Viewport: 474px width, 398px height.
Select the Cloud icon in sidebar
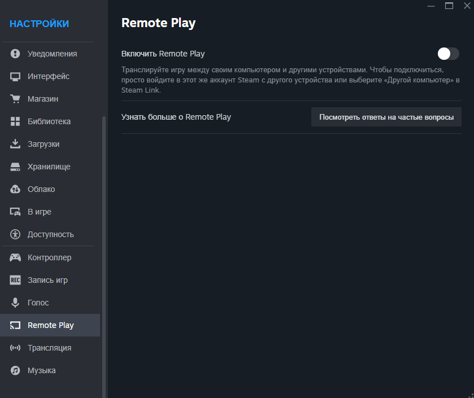tap(16, 189)
